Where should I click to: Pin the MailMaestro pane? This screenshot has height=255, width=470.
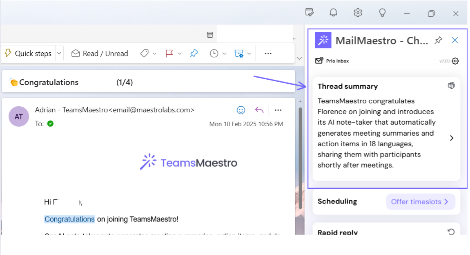tap(439, 40)
